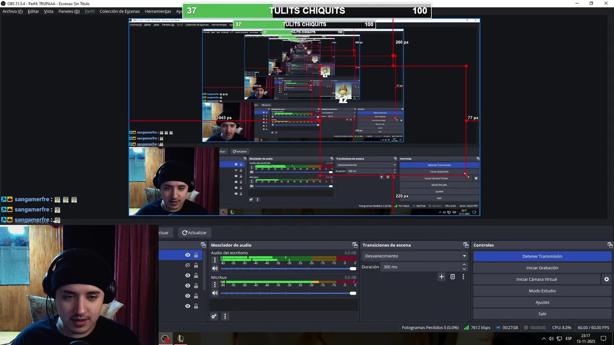614x345 pixels.
Task: Show hidden tray icons chevron
Action: pyautogui.click(x=544, y=339)
